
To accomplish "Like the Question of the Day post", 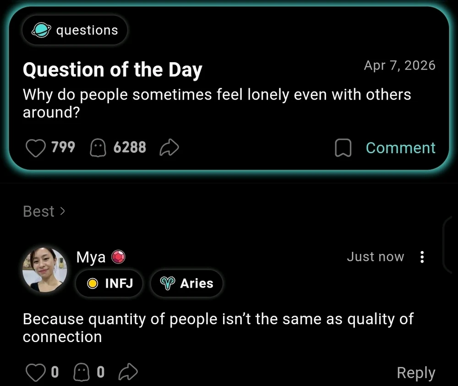I will click(x=36, y=148).
